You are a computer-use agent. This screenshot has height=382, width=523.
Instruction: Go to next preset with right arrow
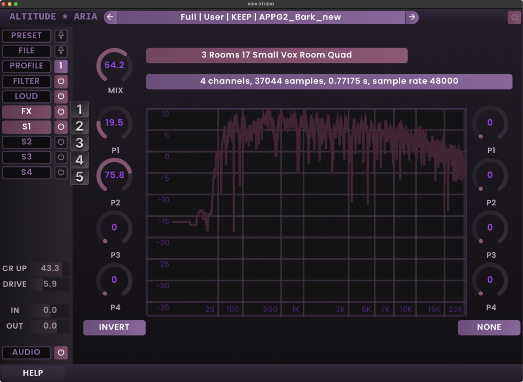click(x=412, y=17)
